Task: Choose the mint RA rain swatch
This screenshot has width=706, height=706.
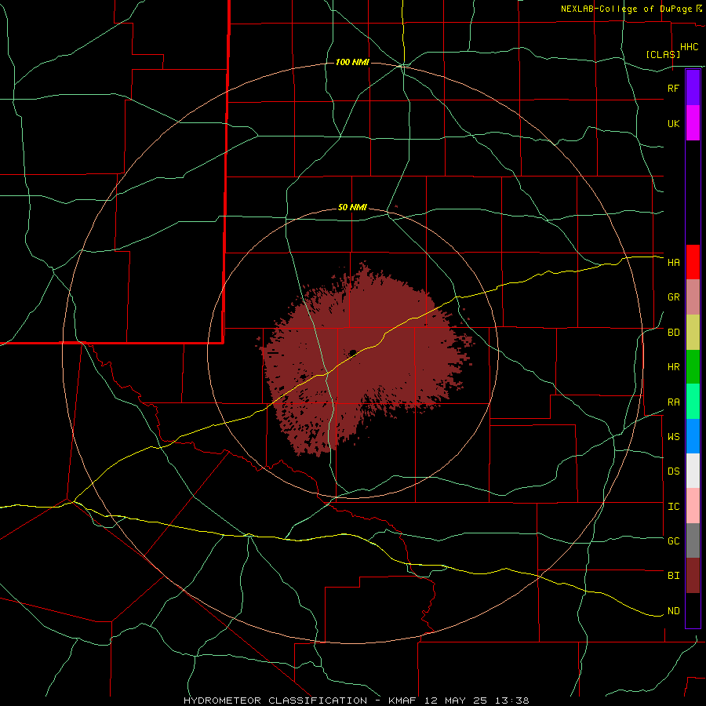Action: (x=693, y=402)
